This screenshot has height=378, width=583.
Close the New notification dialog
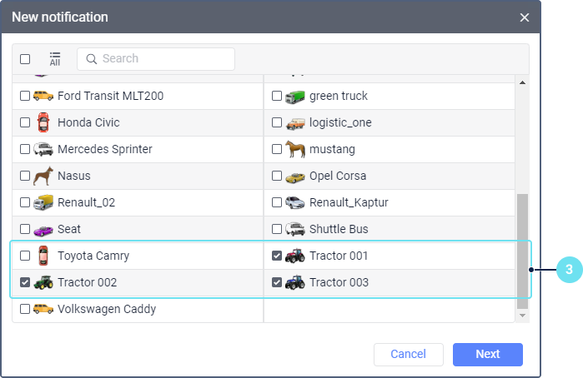pyautogui.click(x=525, y=17)
